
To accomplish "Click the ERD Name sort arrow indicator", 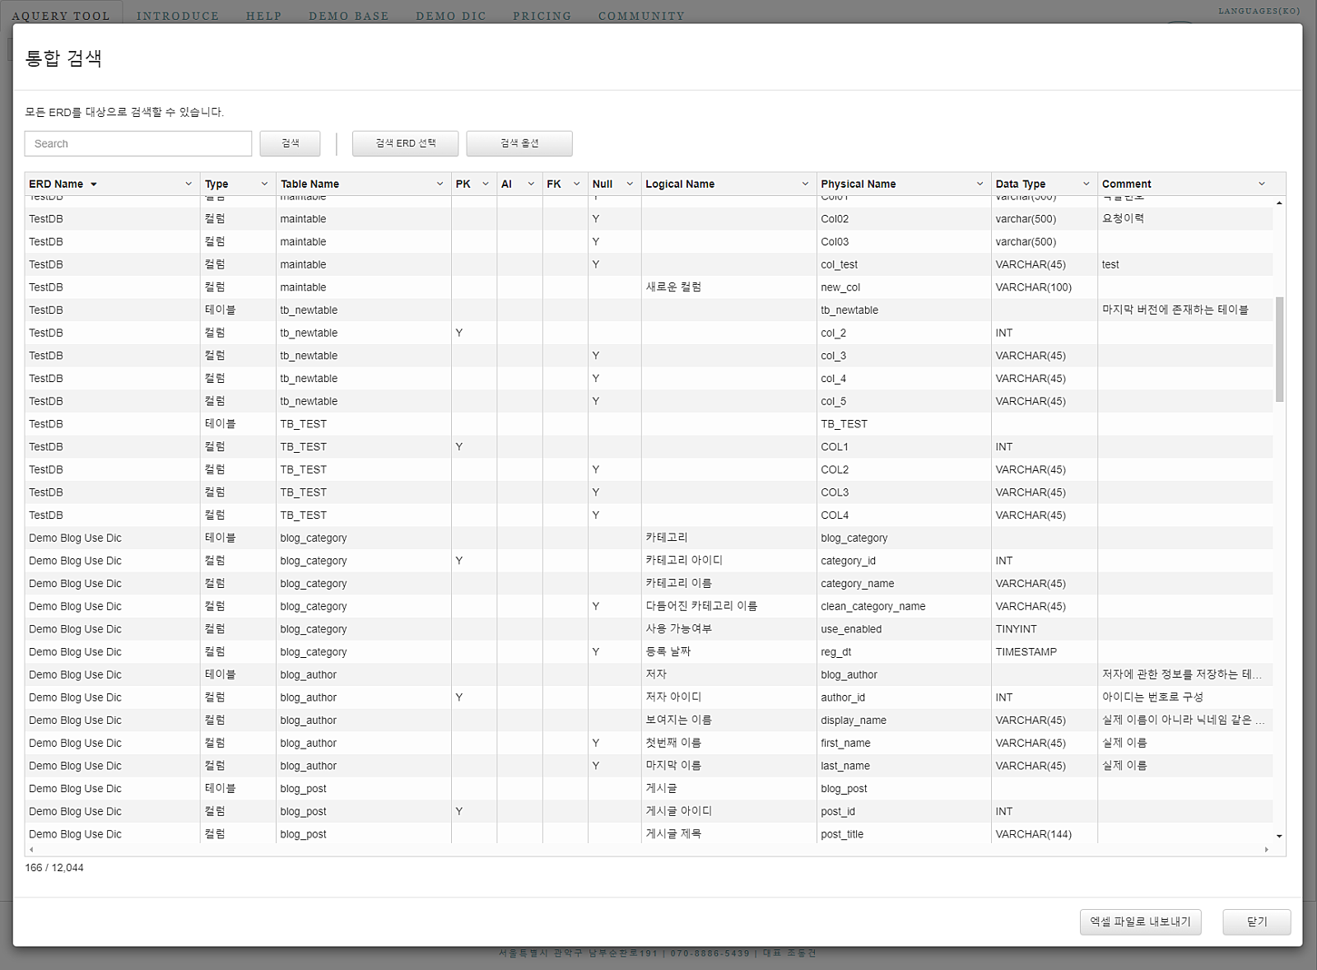I will (x=94, y=184).
